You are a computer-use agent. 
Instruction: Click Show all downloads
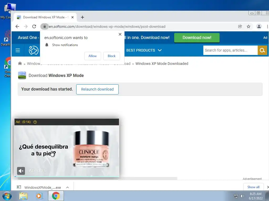click(253, 187)
